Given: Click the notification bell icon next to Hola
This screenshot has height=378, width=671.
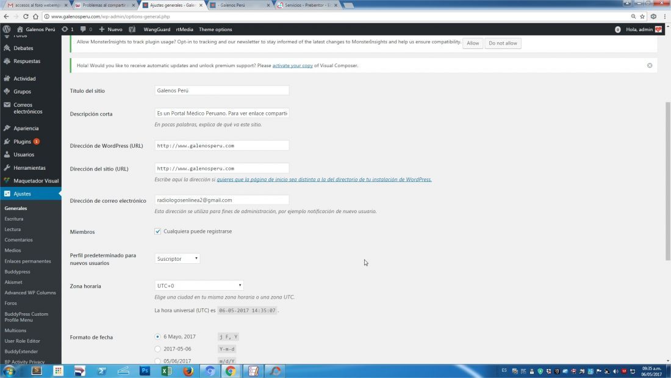Looking at the screenshot, I should (617, 29).
